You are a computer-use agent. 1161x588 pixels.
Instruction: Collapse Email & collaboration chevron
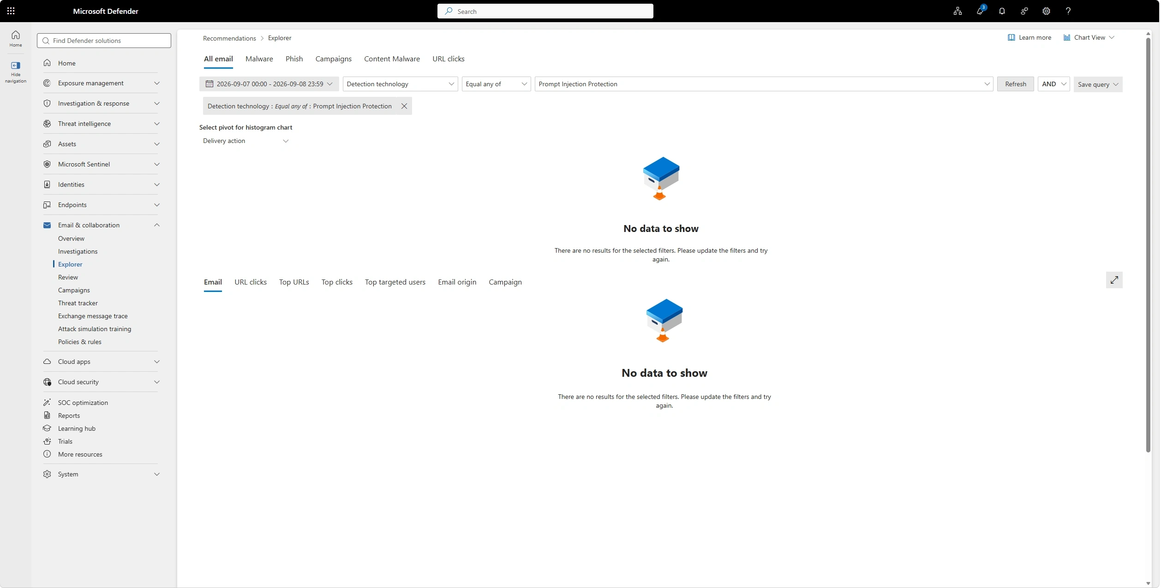(157, 225)
